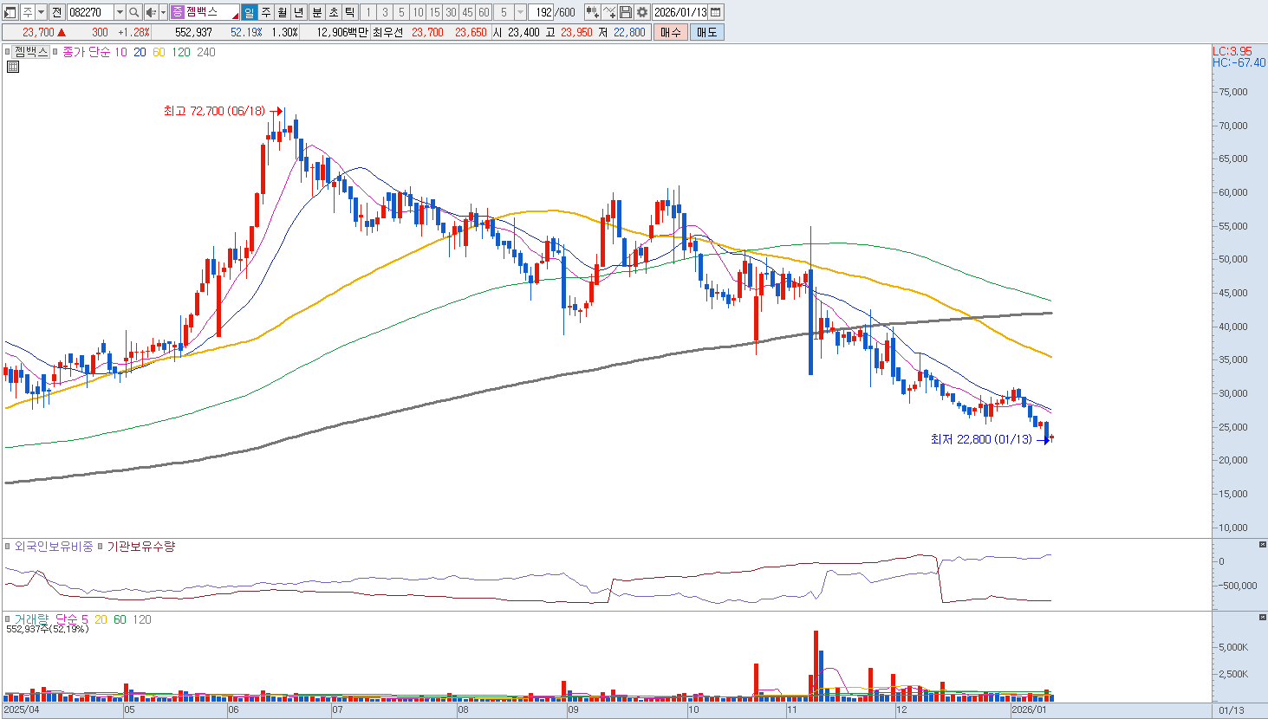Toggle the 거래량 volume indicator marker
Image resolution: width=1268 pixels, height=719 pixels.
point(9,619)
